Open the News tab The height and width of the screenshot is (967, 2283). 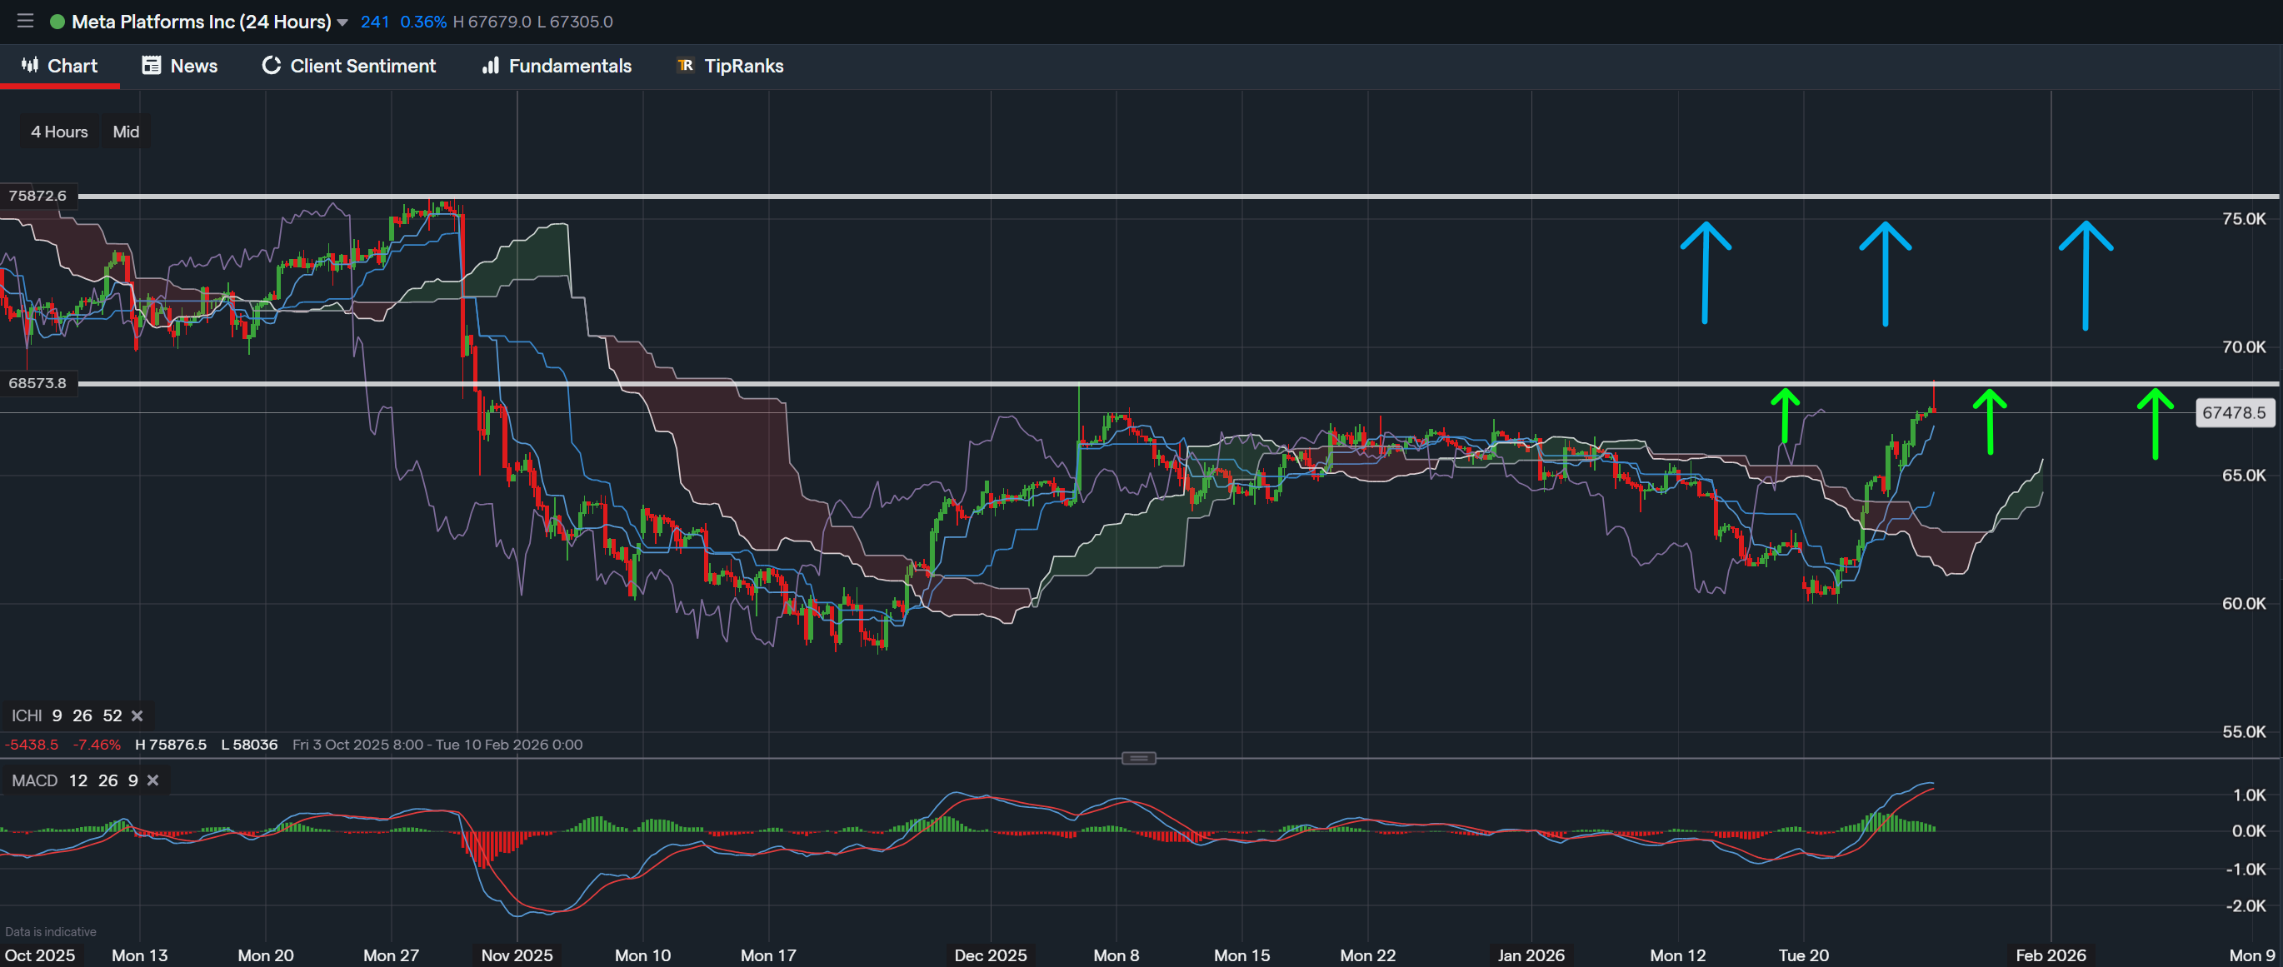point(180,66)
